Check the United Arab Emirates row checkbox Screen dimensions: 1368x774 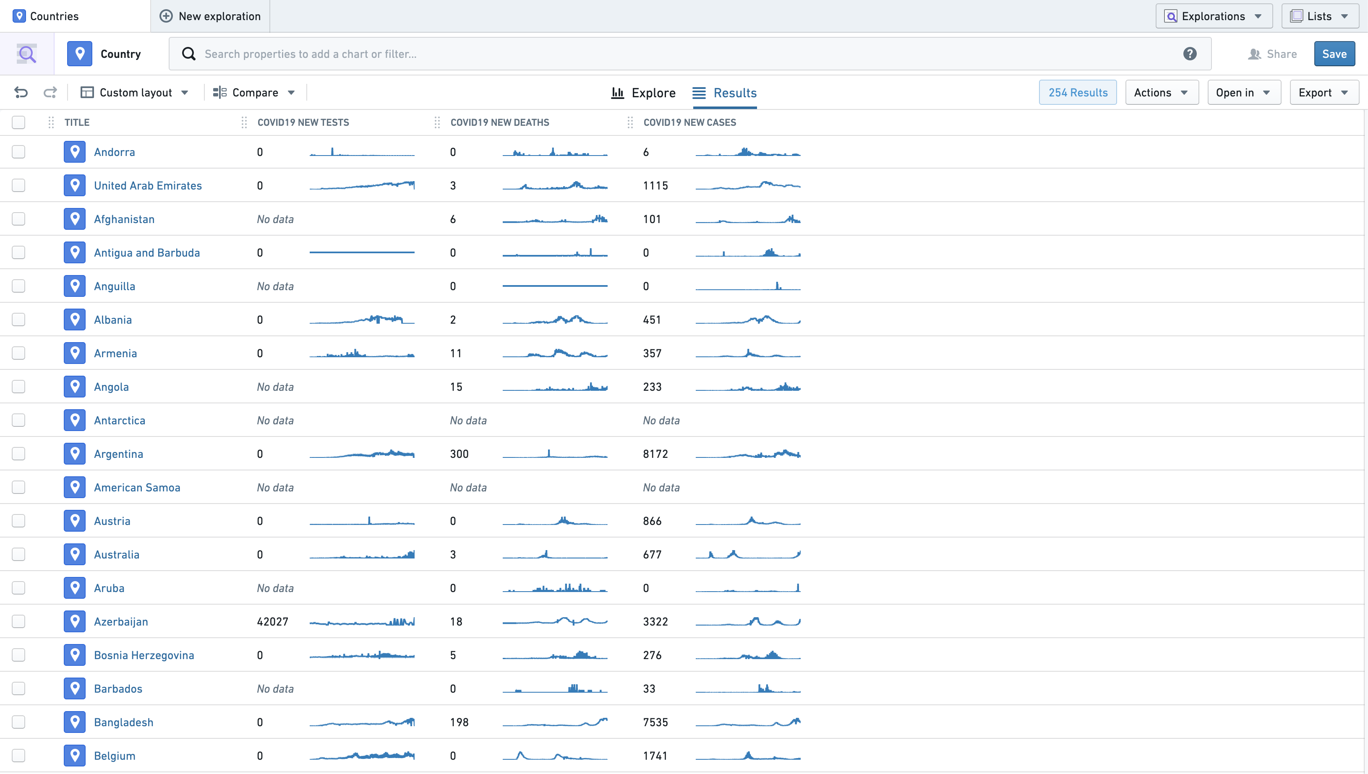tap(18, 185)
